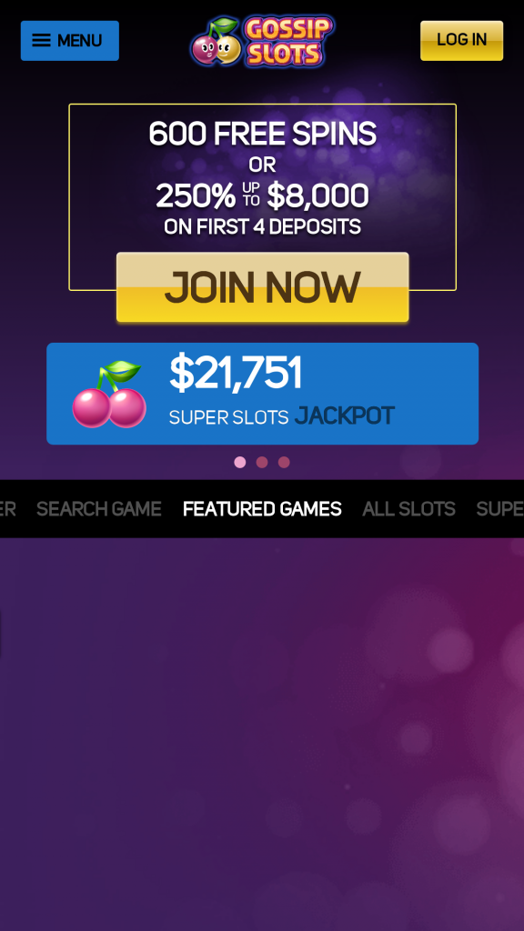Switch to the second carousel dot
The image size is (524, 931).
click(262, 463)
